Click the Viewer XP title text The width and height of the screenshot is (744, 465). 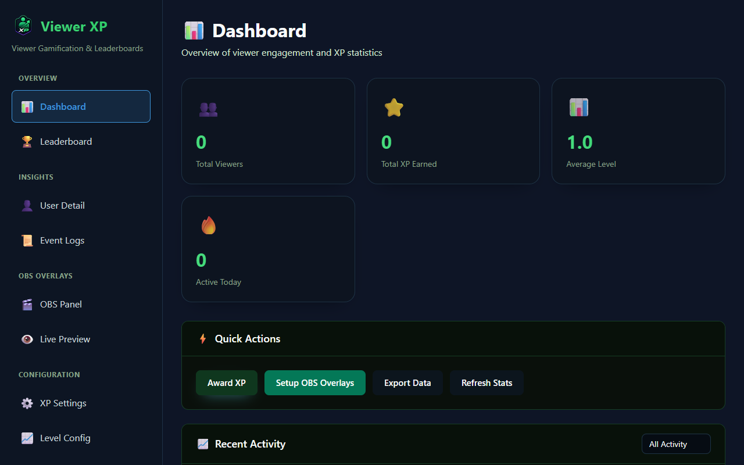tap(74, 26)
